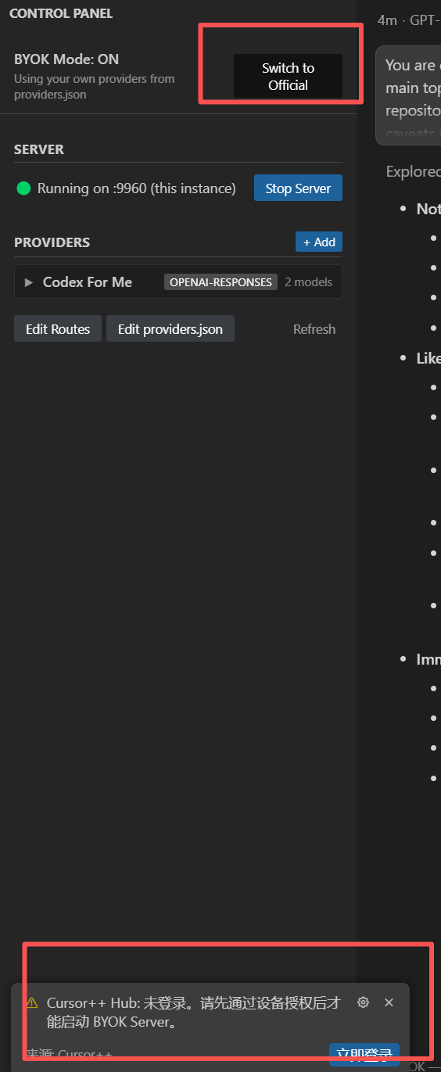Click the PROVIDERS section heading

click(x=52, y=242)
